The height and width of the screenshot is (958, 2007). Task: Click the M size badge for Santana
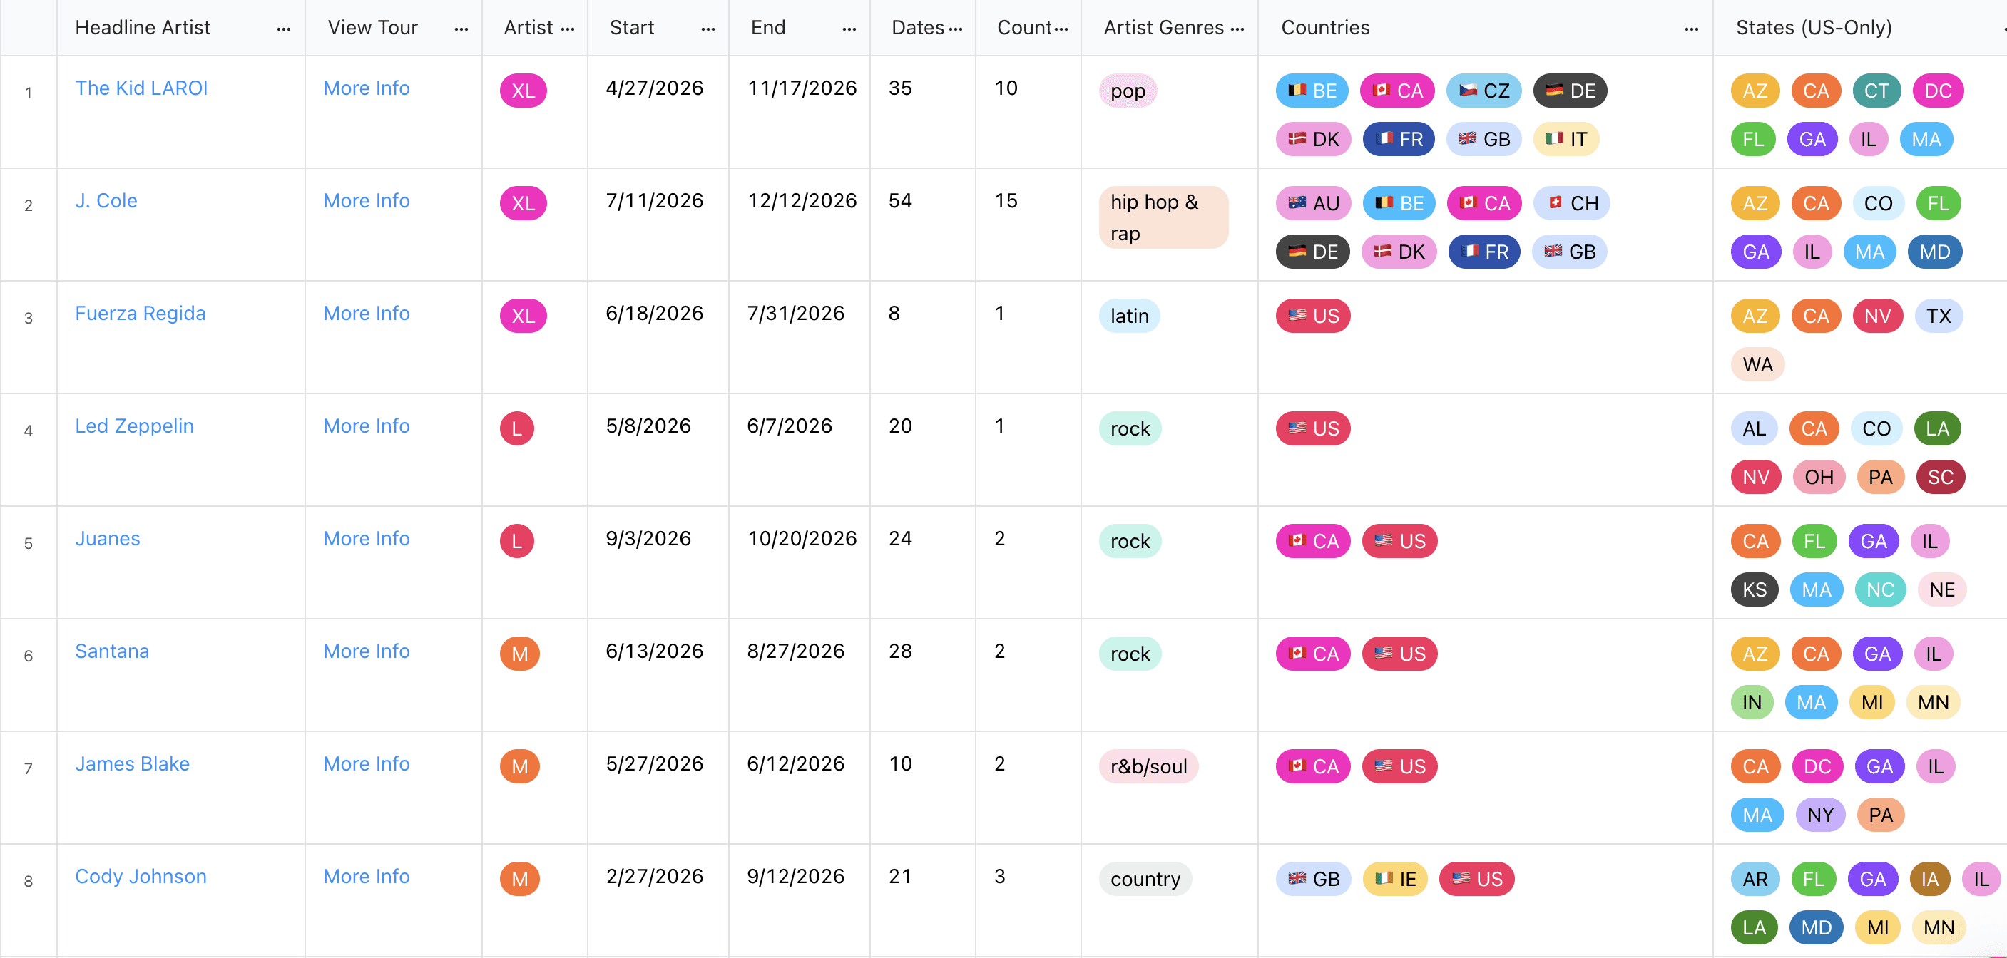click(520, 654)
